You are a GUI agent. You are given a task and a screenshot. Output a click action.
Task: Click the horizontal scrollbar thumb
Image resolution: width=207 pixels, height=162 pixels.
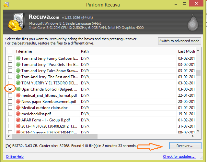(x=54, y=136)
